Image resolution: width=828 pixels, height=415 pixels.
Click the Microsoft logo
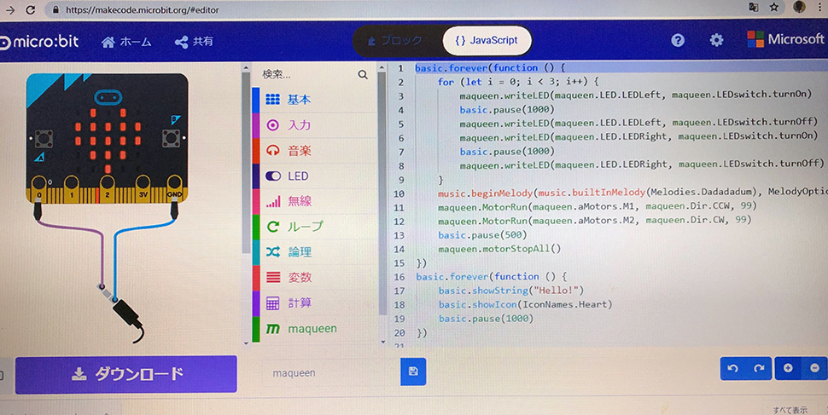click(785, 39)
